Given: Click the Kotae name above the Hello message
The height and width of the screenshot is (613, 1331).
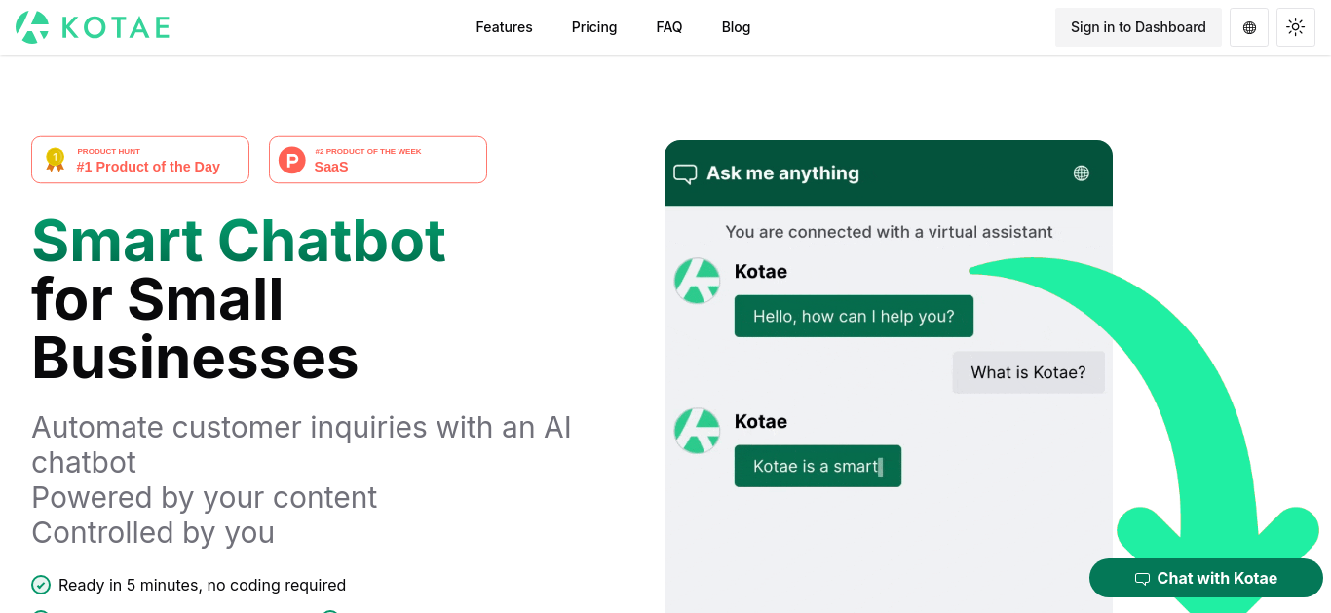Looking at the screenshot, I should pyautogui.click(x=761, y=272).
